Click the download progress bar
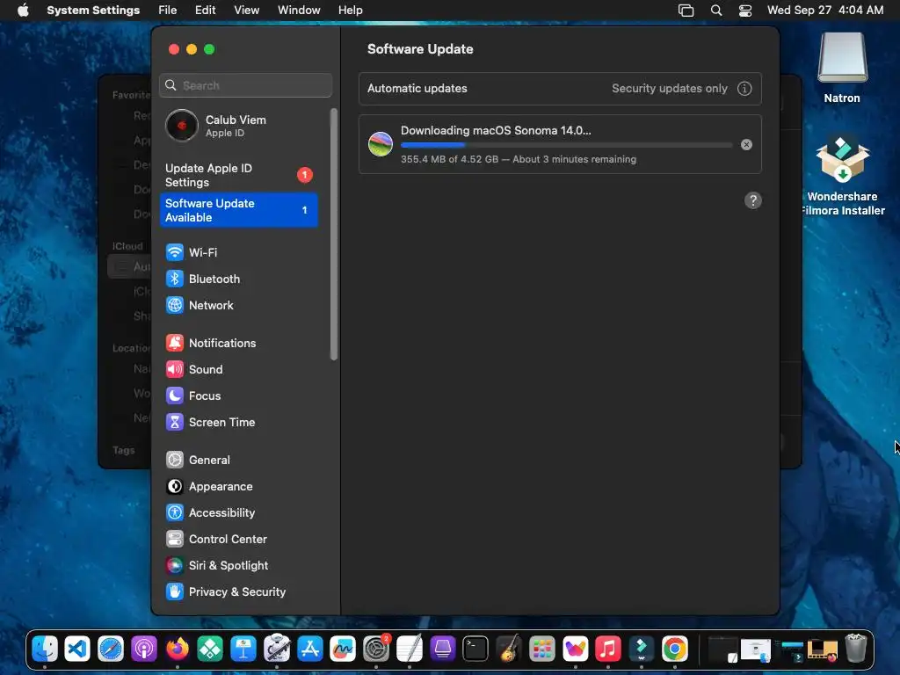The height and width of the screenshot is (675, 900). point(567,145)
